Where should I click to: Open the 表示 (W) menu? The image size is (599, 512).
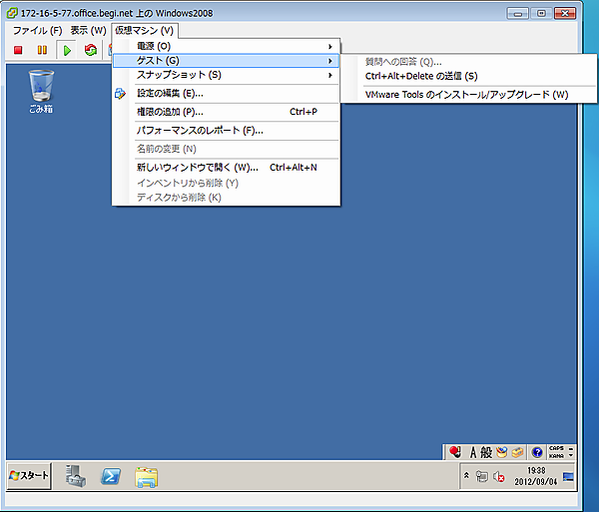[88, 31]
